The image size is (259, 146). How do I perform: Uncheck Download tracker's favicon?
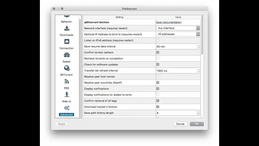pos(158,107)
